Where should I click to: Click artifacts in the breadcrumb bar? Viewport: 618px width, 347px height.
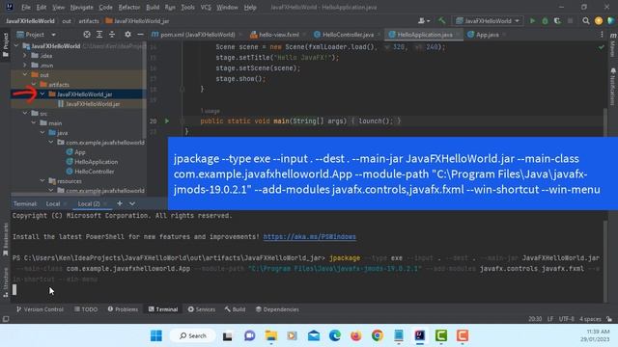coord(89,21)
